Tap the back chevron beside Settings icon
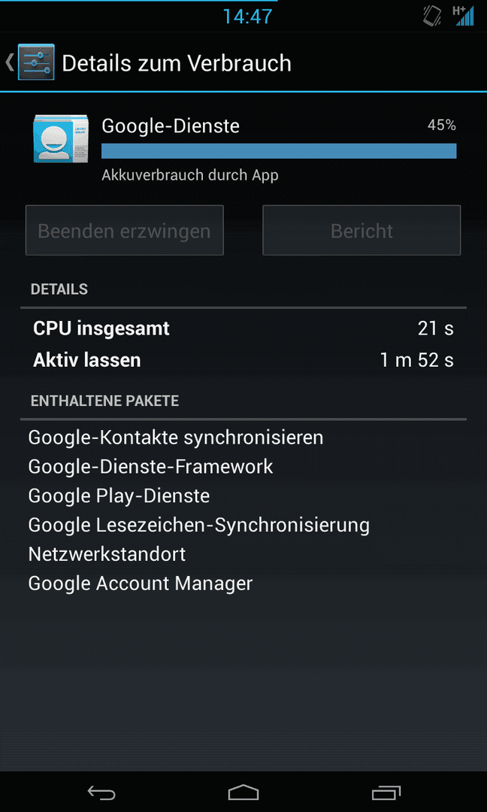The width and height of the screenshot is (487, 812). [x=9, y=62]
